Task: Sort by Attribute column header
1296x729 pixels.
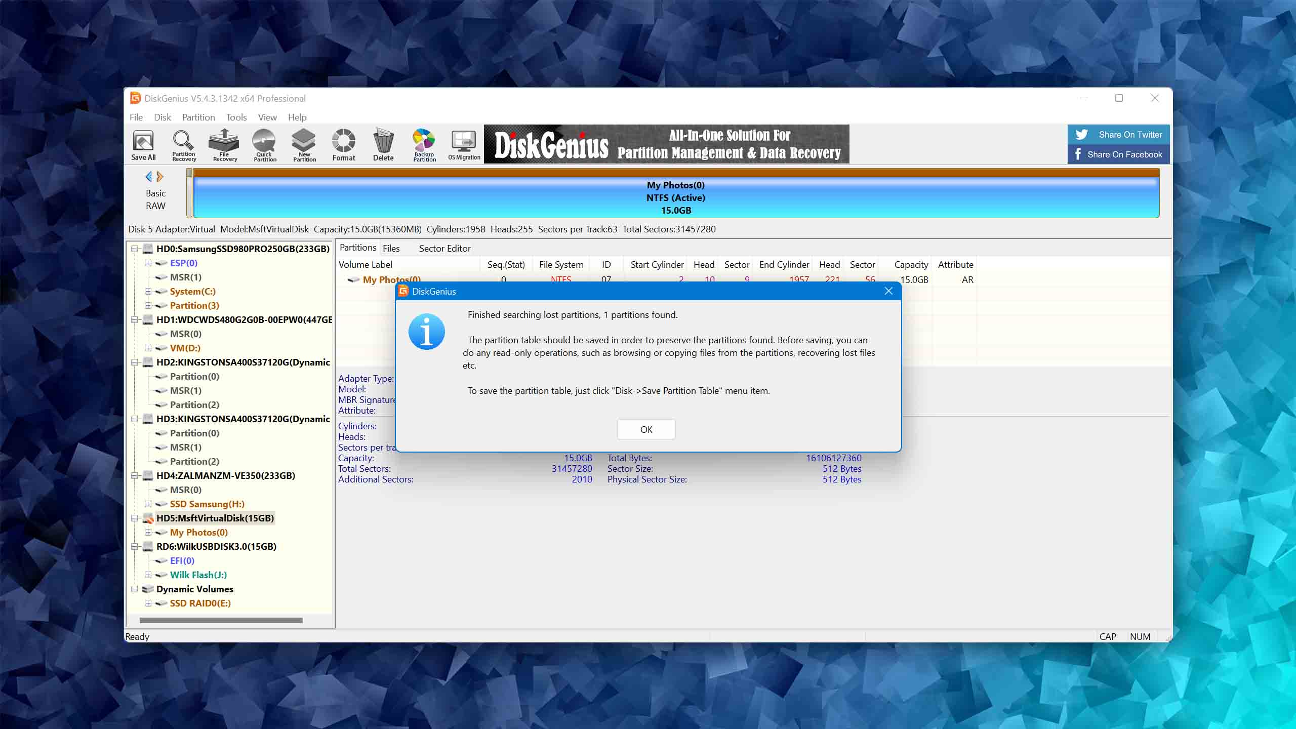Action: (x=955, y=264)
